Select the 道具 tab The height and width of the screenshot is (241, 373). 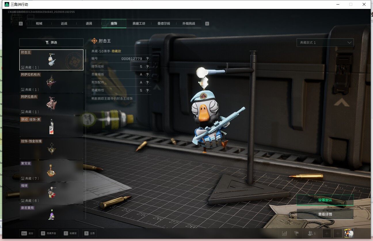(89, 24)
